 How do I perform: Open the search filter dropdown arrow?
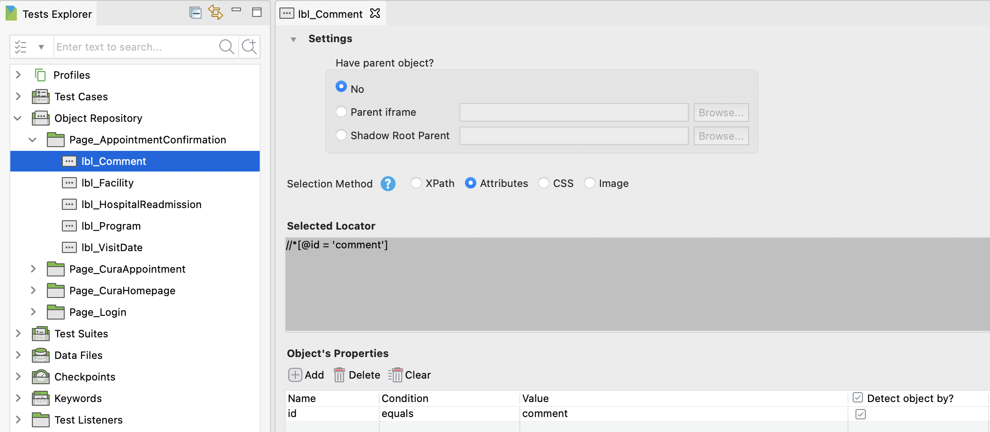point(41,47)
